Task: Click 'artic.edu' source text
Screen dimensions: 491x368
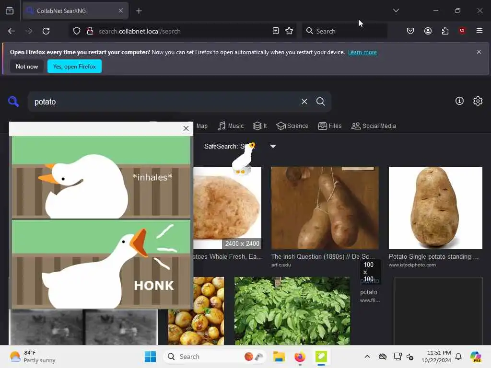Action: [x=281, y=265]
